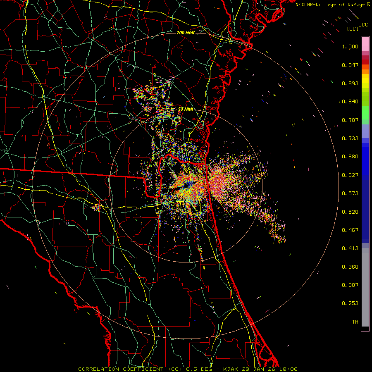Click the gray segment of the color bar
Screen dimensions: 372x372
point(365,287)
